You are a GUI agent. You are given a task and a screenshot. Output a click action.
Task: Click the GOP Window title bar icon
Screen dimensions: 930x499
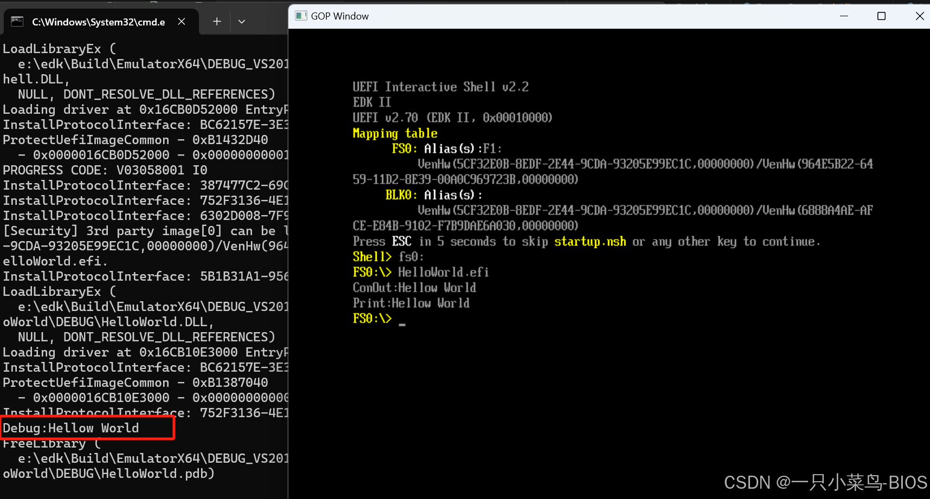tap(301, 16)
